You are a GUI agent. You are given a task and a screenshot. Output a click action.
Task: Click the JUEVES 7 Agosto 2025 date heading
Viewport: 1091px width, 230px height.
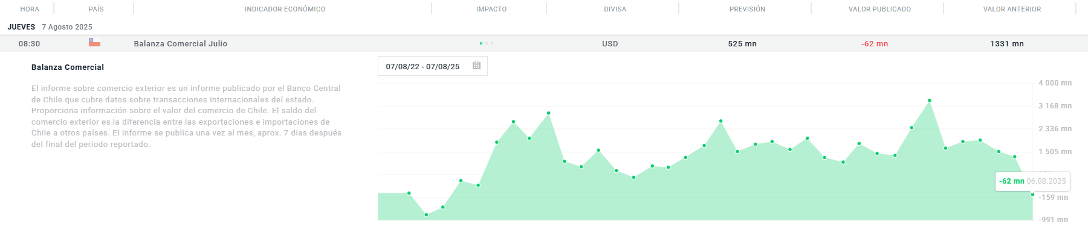tap(50, 27)
